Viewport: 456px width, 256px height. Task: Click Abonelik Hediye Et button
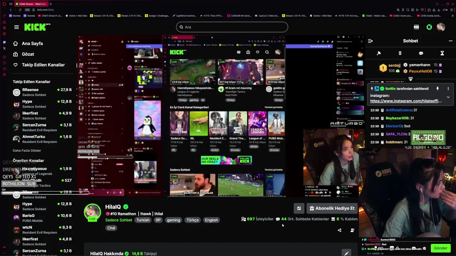332,208
